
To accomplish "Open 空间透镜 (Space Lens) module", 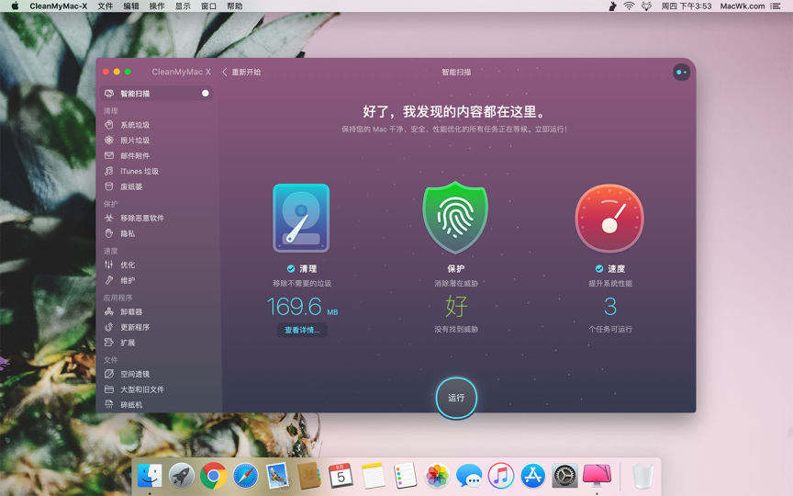I will (x=134, y=374).
